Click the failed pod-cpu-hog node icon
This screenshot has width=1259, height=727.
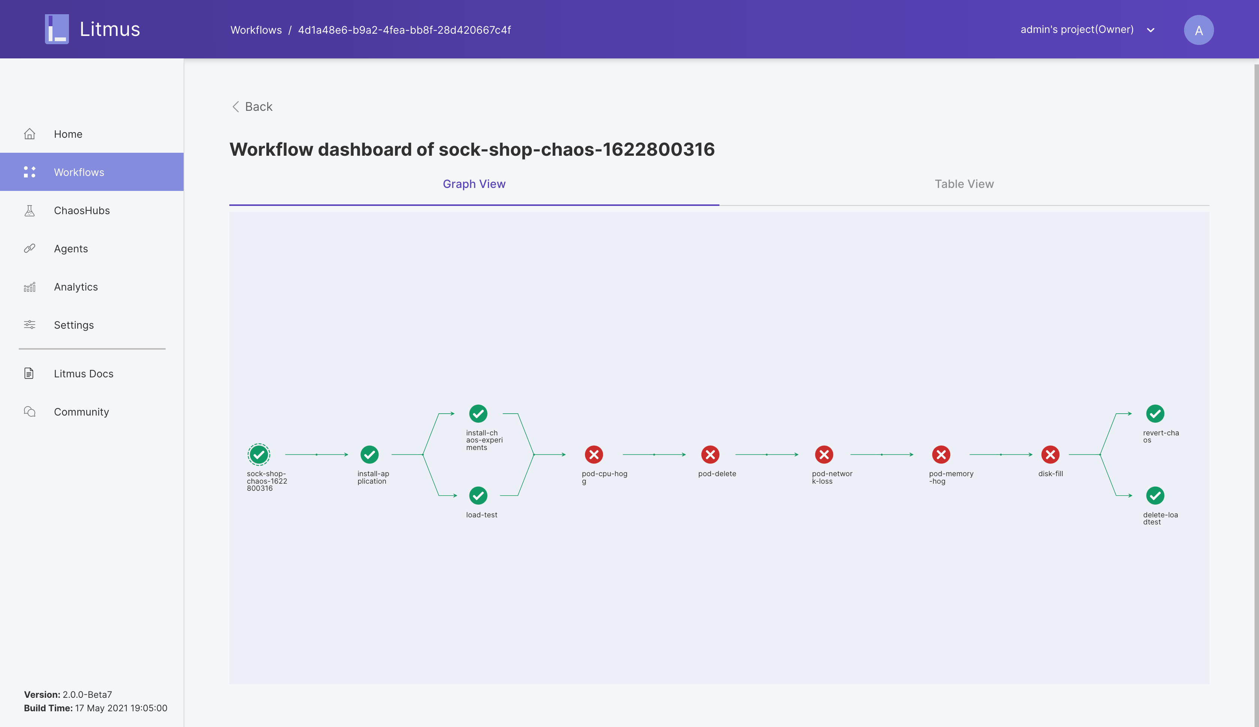coord(594,454)
